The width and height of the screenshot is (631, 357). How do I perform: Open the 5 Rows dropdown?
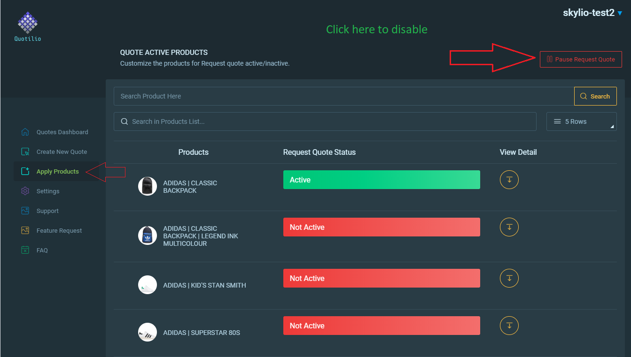click(582, 122)
